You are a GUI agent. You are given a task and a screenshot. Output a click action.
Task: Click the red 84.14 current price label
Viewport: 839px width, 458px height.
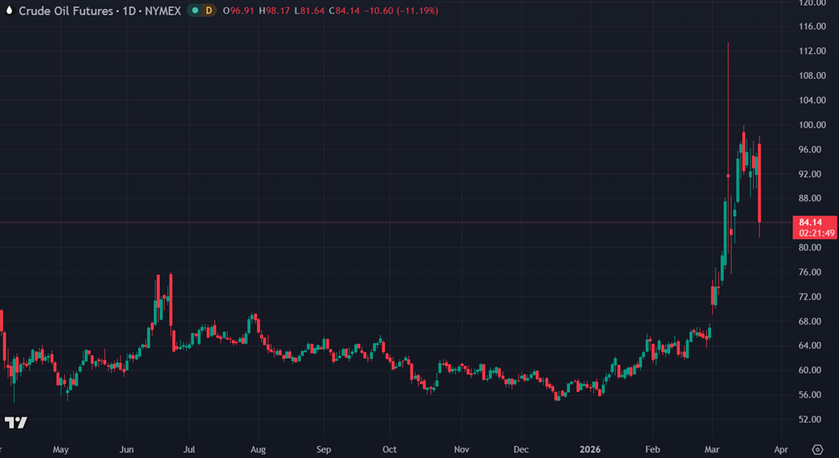809,222
